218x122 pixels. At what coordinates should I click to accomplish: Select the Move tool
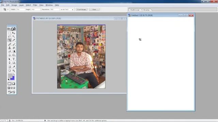pyautogui.click(x=14, y=33)
